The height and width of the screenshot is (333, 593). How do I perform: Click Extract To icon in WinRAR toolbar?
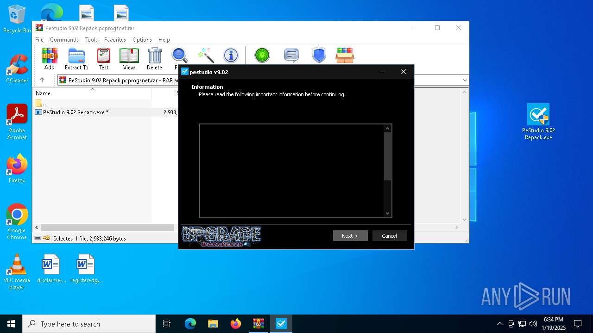[76, 59]
